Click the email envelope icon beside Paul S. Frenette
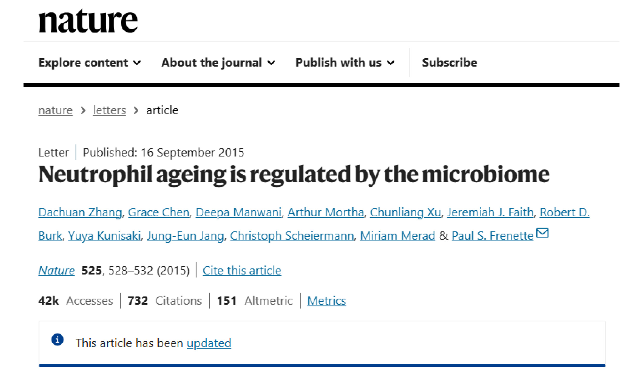The image size is (643, 372). pos(542,233)
